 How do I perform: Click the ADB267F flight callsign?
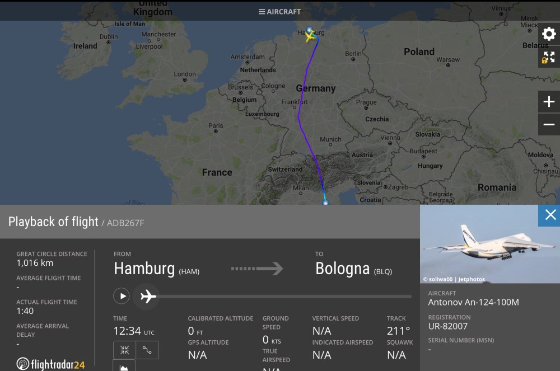[x=125, y=223]
